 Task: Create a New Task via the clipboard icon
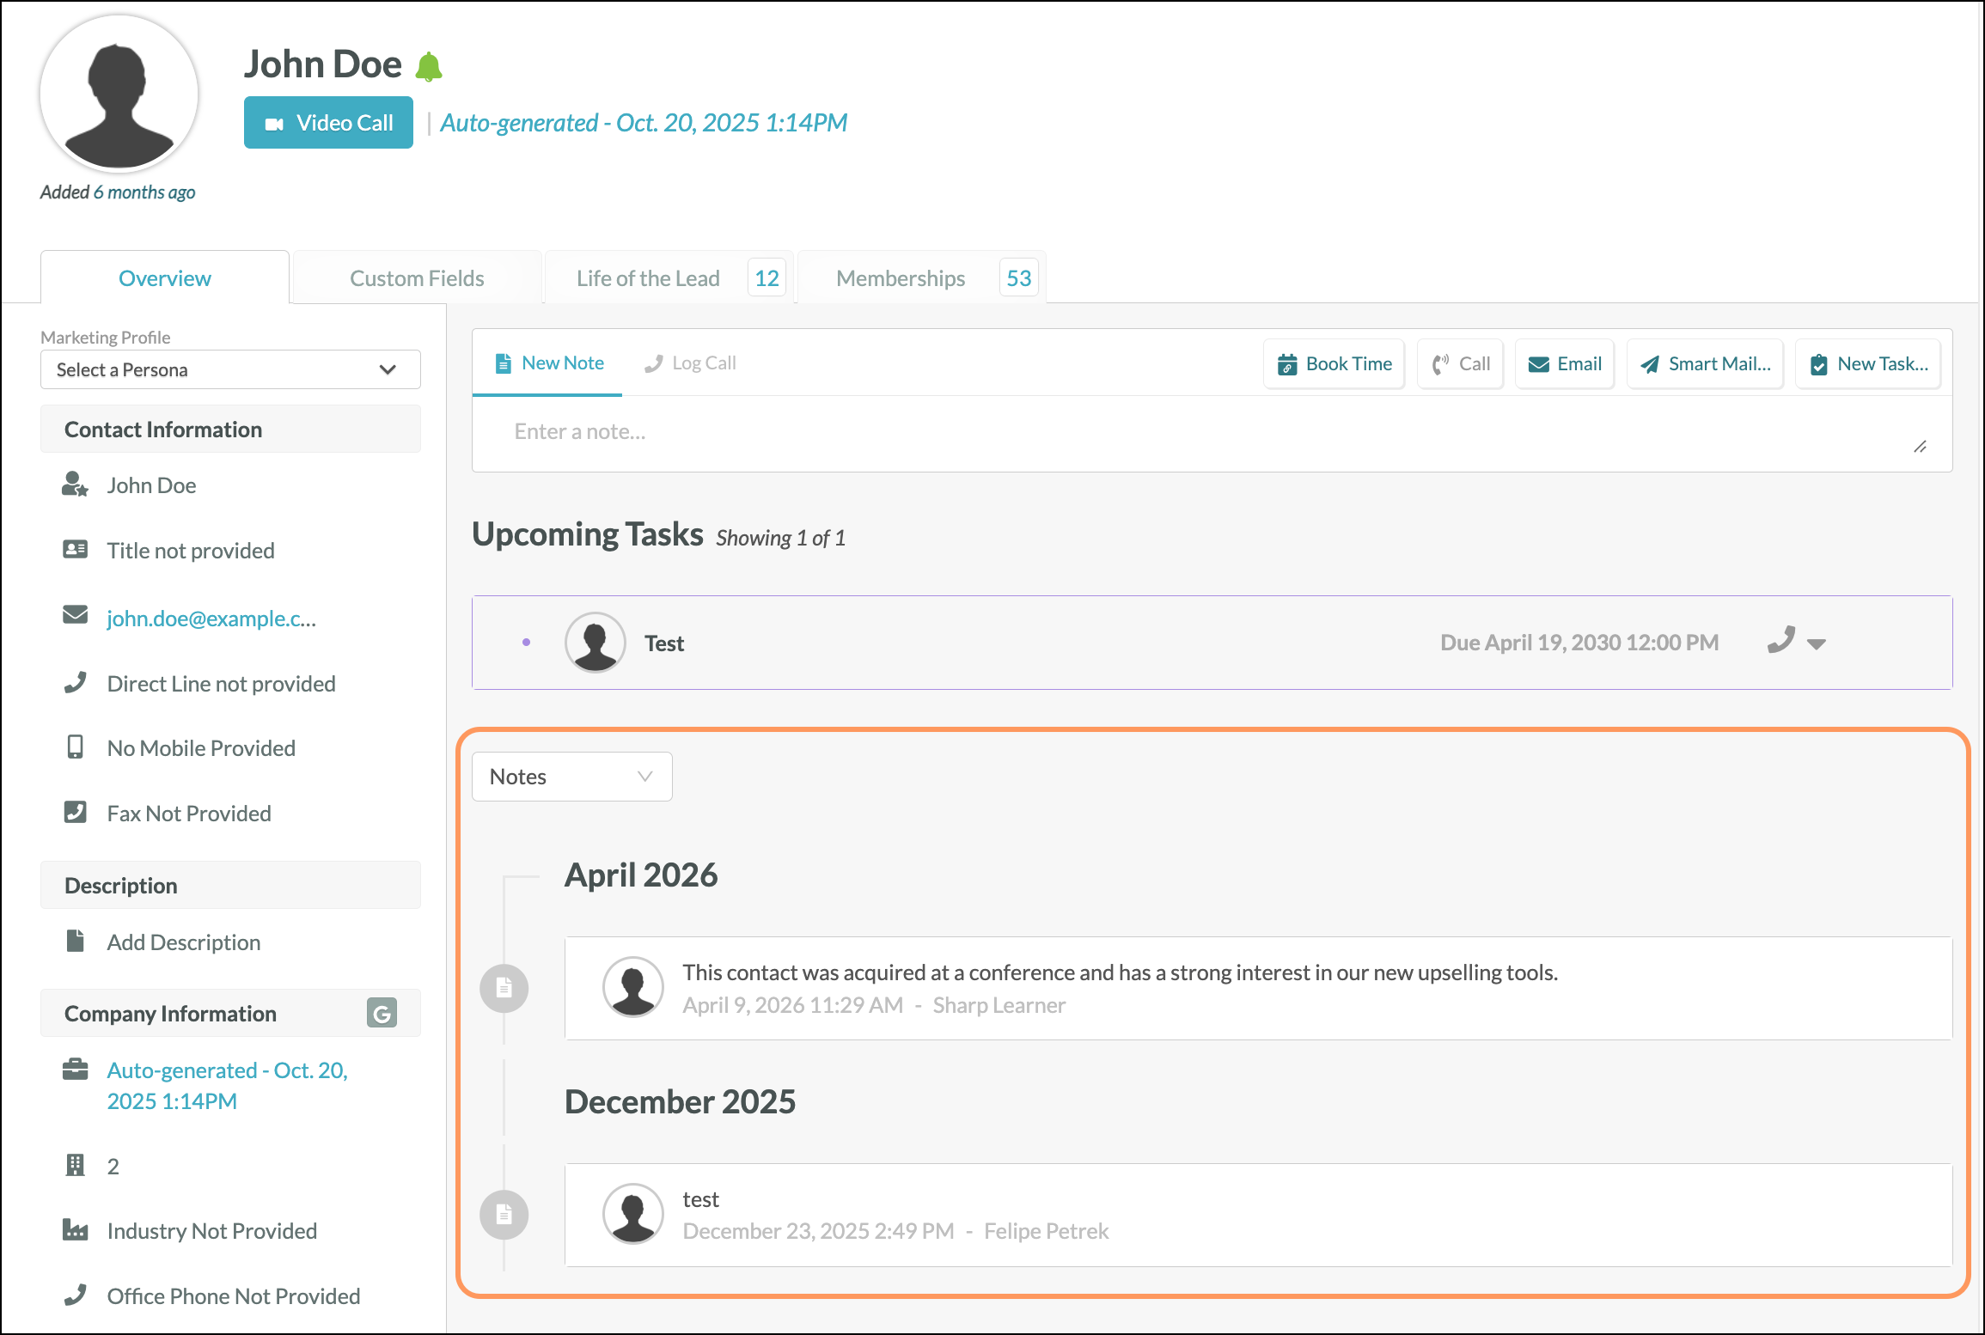[x=1819, y=363]
